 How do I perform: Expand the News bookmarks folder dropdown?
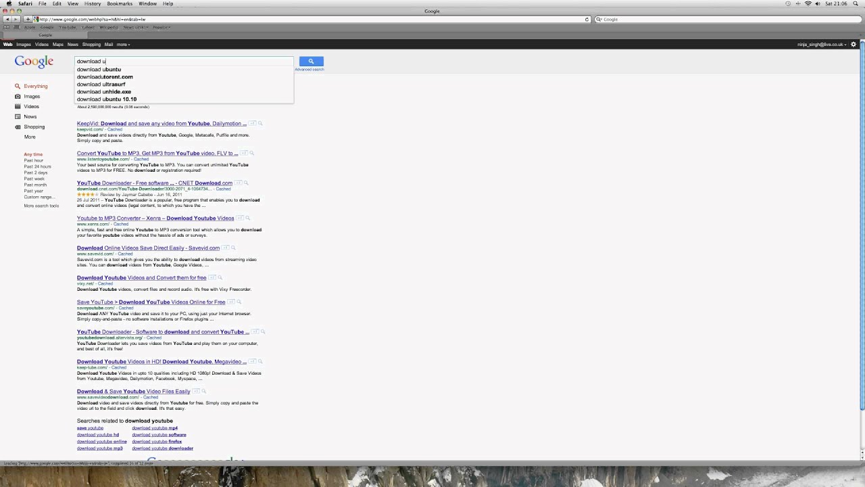(134, 27)
